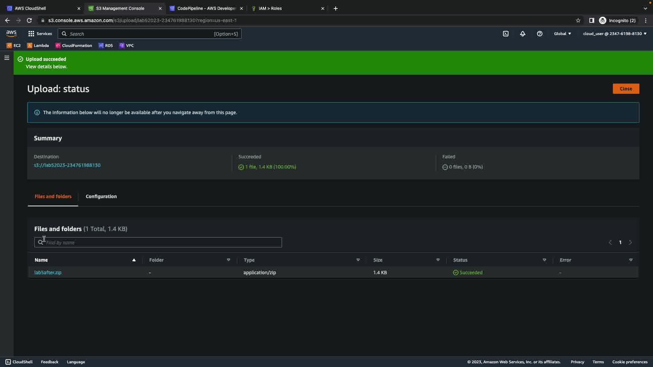
Task: Expand the hamburger side navigation menu
Action: pos(6,58)
